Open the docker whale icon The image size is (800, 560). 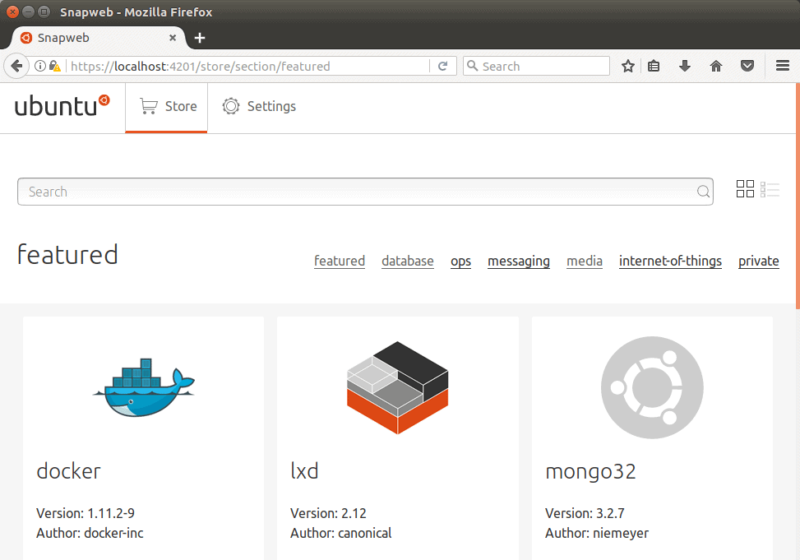[x=143, y=387]
